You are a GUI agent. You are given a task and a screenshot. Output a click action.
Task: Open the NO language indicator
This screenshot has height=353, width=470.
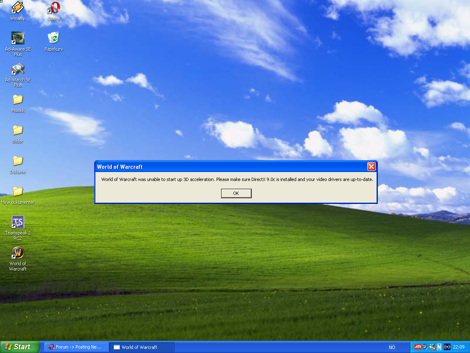pos(392,347)
